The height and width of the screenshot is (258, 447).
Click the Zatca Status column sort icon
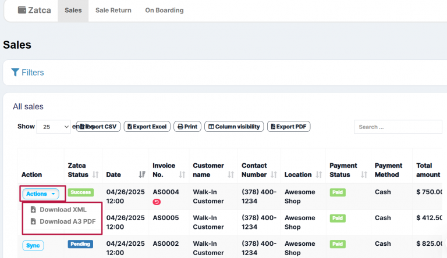[x=95, y=174]
